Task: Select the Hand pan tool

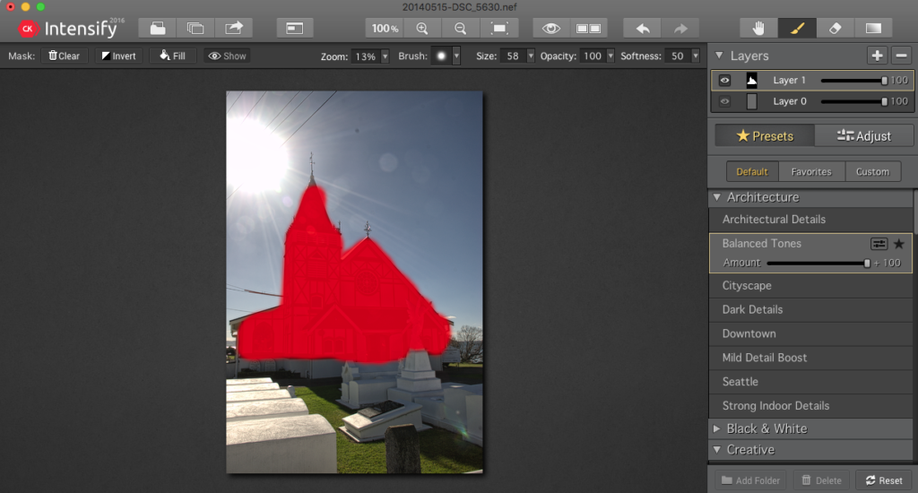Action: click(x=758, y=28)
